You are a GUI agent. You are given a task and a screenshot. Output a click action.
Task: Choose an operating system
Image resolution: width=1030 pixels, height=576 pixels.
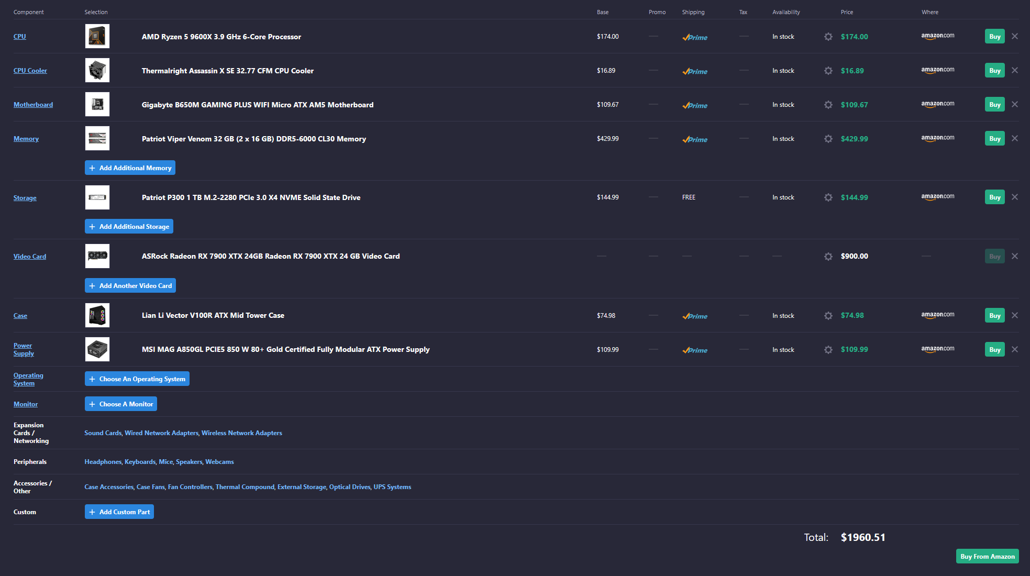pos(137,379)
